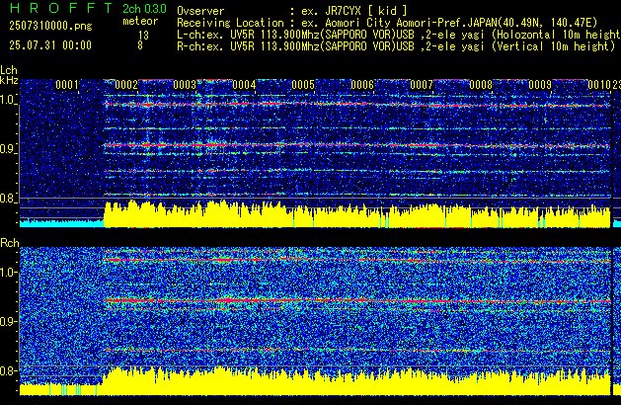Click the 0.8 kHz tick on Lch axis
The width and height of the screenshot is (621, 405).
click(x=8, y=199)
